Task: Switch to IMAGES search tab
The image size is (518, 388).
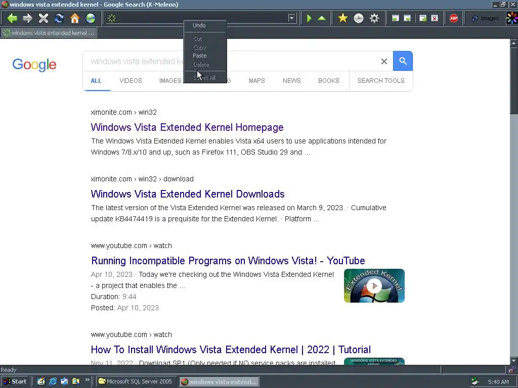Action: coord(170,81)
